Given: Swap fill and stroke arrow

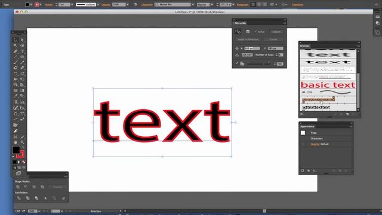Looking at the screenshot, I should (x=23, y=148).
